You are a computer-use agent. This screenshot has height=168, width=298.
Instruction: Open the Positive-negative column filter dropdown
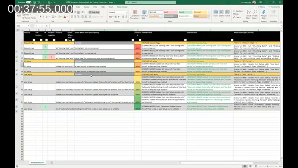(54, 40)
